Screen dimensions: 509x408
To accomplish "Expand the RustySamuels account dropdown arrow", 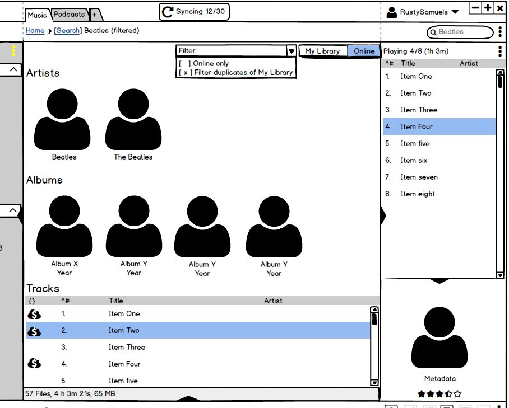I will pyautogui.click(x=455, y=12).
